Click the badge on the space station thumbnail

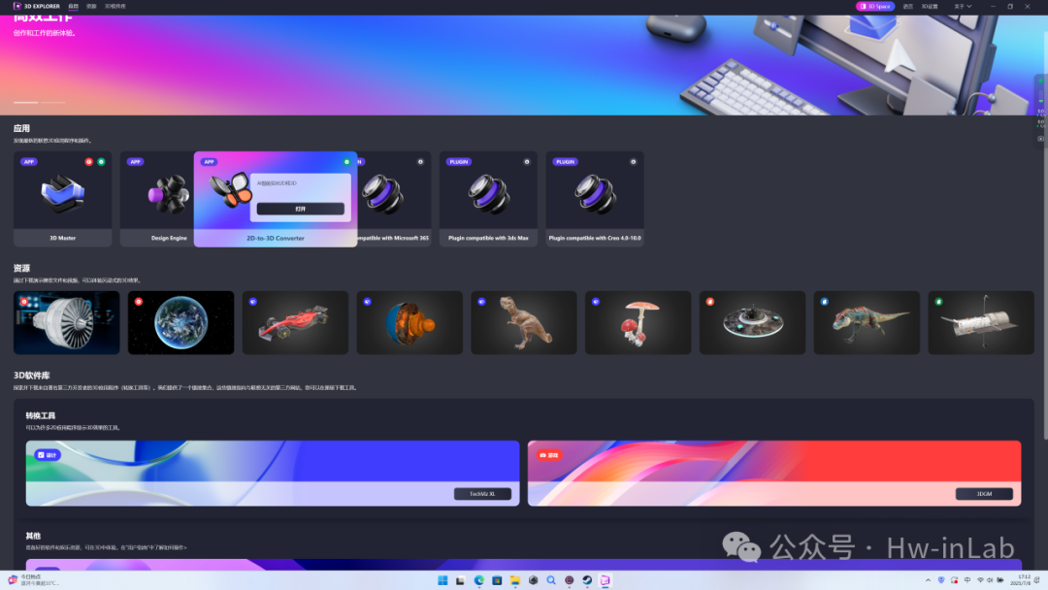(709, 302)
